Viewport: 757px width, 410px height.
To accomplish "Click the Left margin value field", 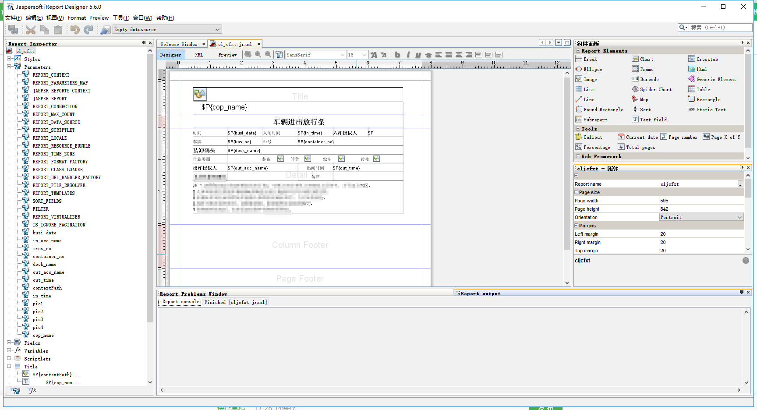I will [701, 234].
